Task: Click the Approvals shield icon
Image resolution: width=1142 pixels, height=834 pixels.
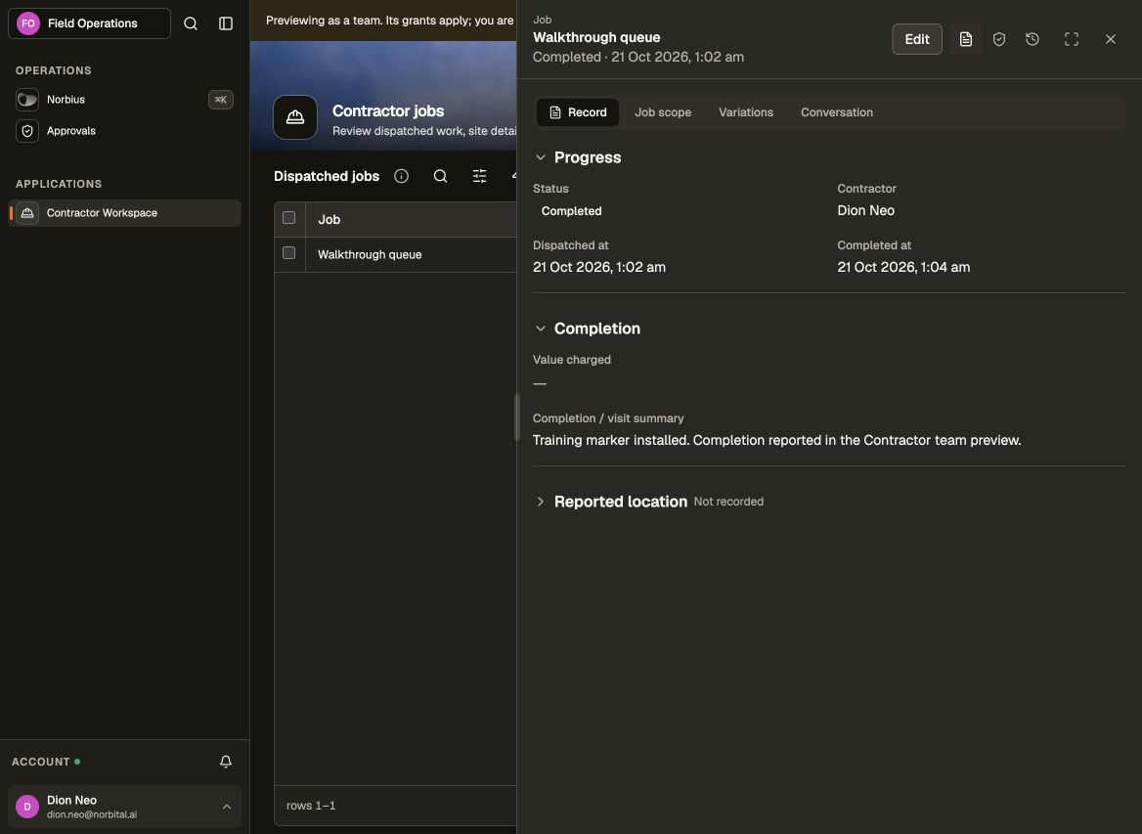Action: (27, 131)
